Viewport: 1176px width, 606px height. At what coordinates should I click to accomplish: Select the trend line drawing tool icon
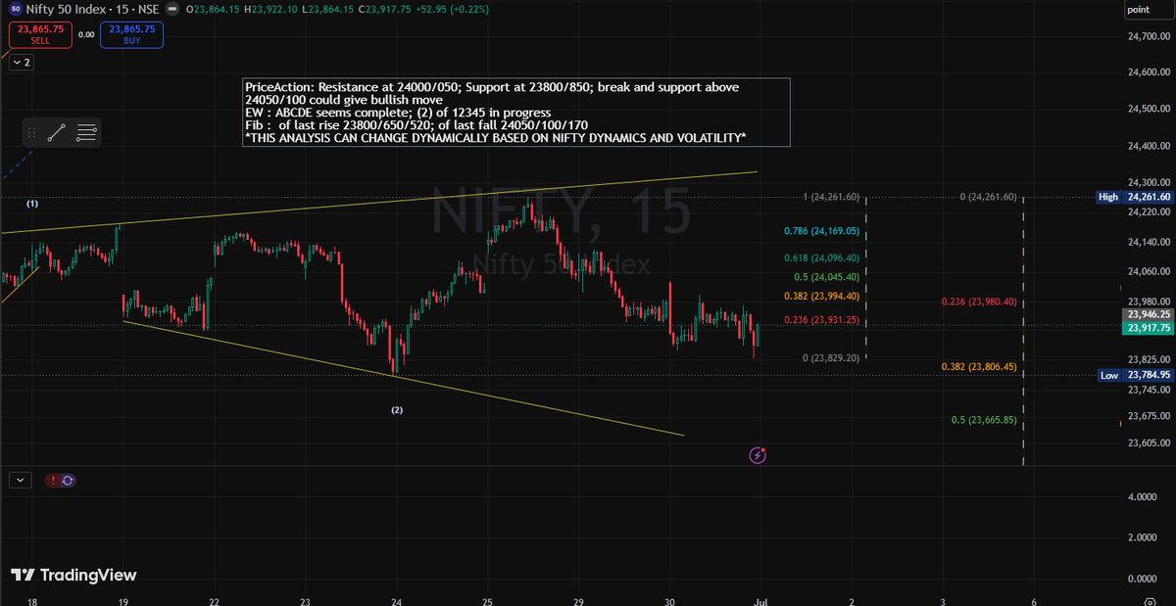(56, 133)
